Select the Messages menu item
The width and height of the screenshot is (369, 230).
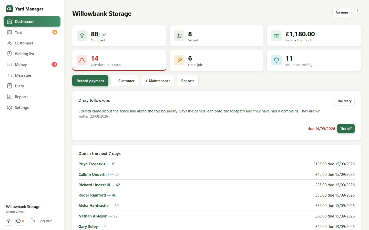[32, 75]
